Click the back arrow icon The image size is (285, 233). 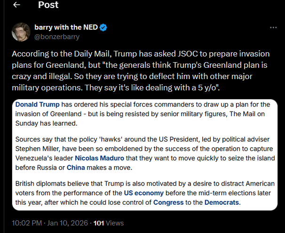(17, 5)
